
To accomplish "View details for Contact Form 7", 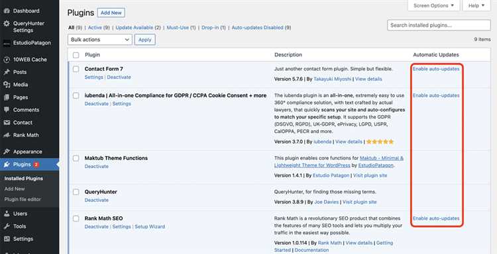I will (368, 79).
